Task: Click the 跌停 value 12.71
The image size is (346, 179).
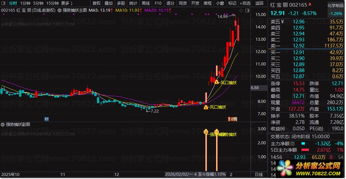Action: 337,83
